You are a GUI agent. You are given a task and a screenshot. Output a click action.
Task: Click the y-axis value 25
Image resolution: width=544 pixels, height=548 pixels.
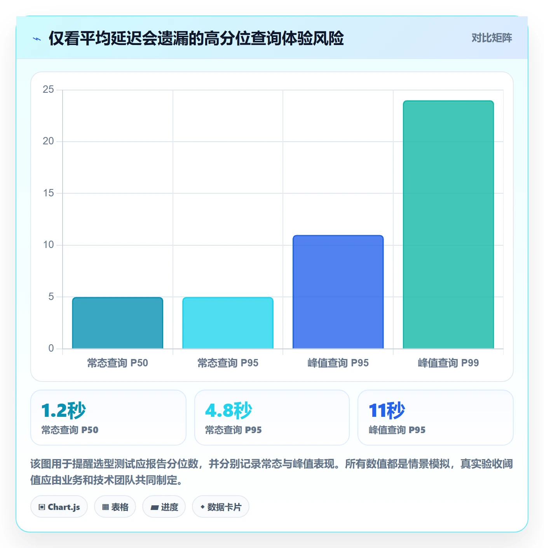[x=48, y=90]
